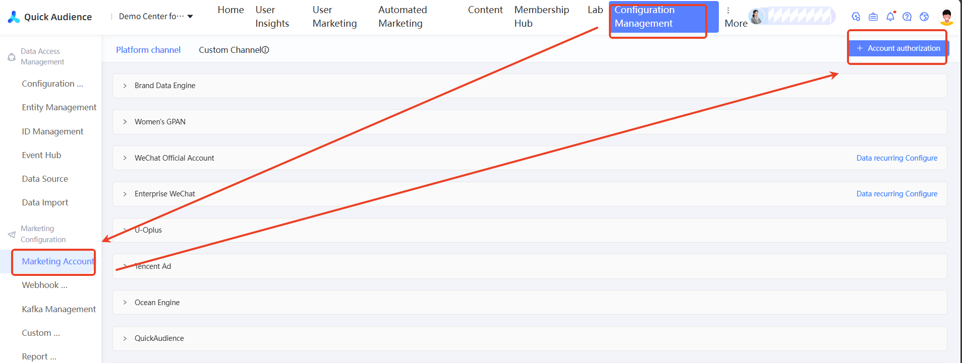Open the briefcase task icon in header

(873, 17)
